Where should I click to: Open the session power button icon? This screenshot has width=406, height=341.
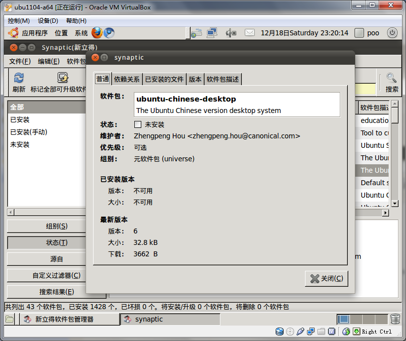(x=392, y=33)
